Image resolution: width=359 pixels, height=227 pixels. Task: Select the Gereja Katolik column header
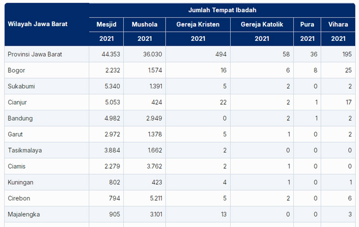[262, 25]
